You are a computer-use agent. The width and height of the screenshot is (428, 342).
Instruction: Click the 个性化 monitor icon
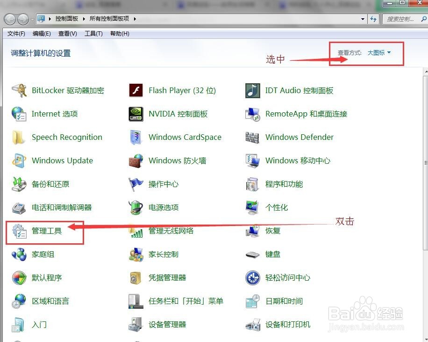252,208
